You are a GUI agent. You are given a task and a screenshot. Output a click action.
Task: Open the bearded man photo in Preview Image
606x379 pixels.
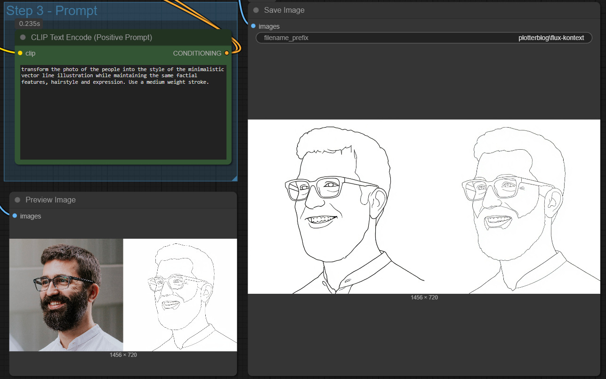(x=66, y=295)
